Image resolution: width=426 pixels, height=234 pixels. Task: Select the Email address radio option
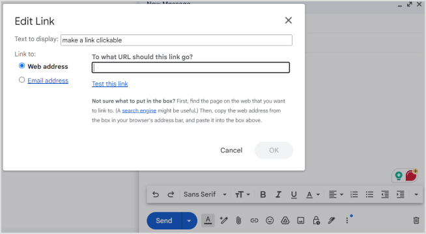tap(21, 80)
